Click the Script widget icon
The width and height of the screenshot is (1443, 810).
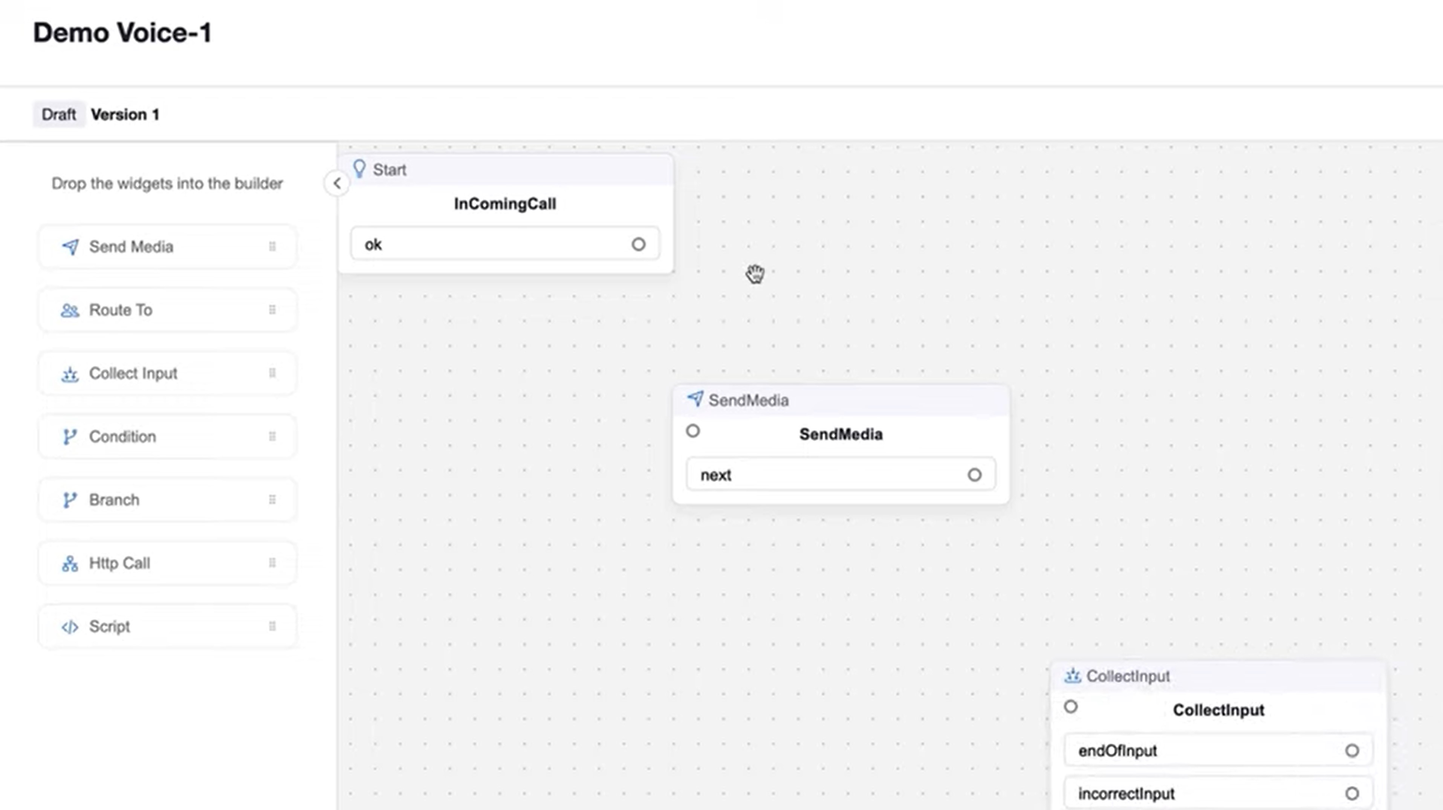69,626
